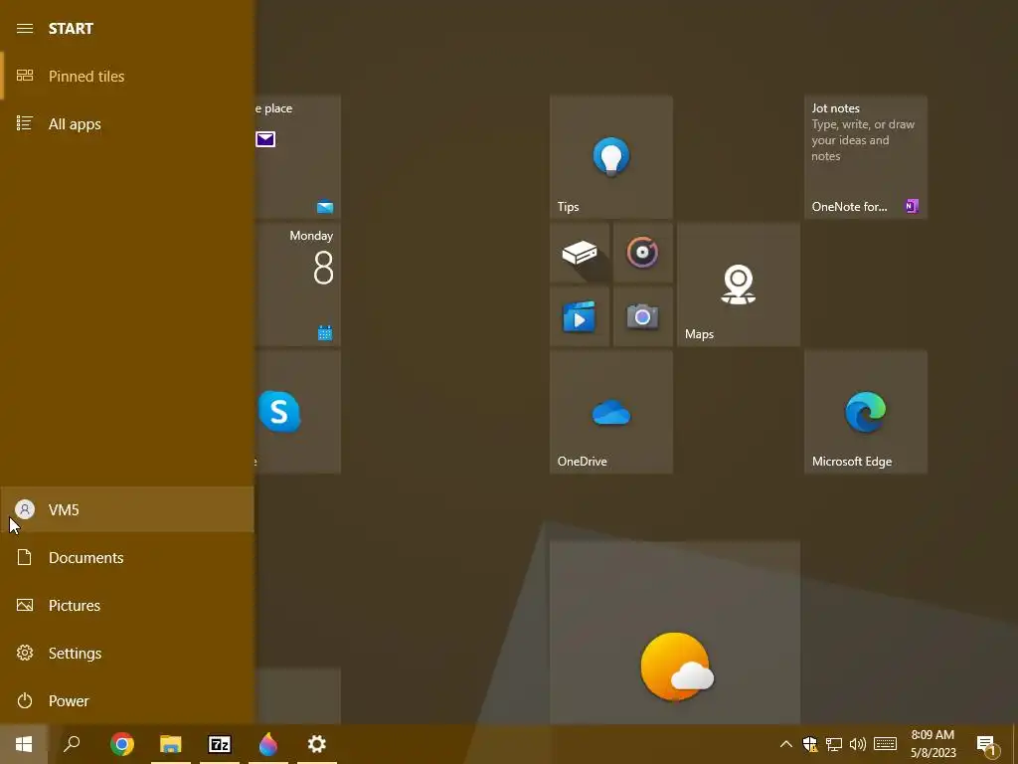Launch the Camera tile
Viewport: 1018px width, 764px height.
coord(643,316)
